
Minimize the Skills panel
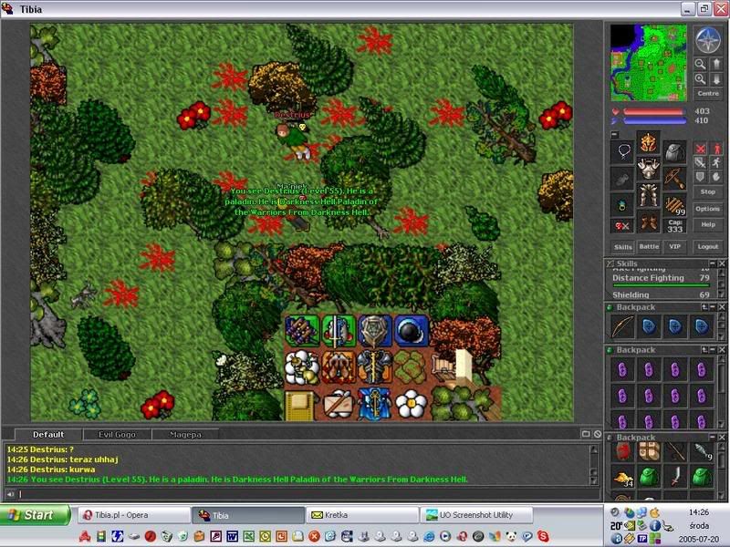(x=713, y=263)
